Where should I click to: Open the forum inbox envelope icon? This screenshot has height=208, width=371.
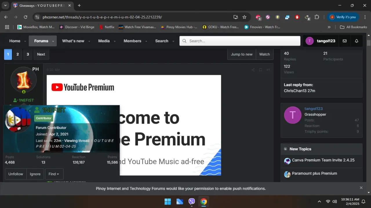(x=345, y=41)
